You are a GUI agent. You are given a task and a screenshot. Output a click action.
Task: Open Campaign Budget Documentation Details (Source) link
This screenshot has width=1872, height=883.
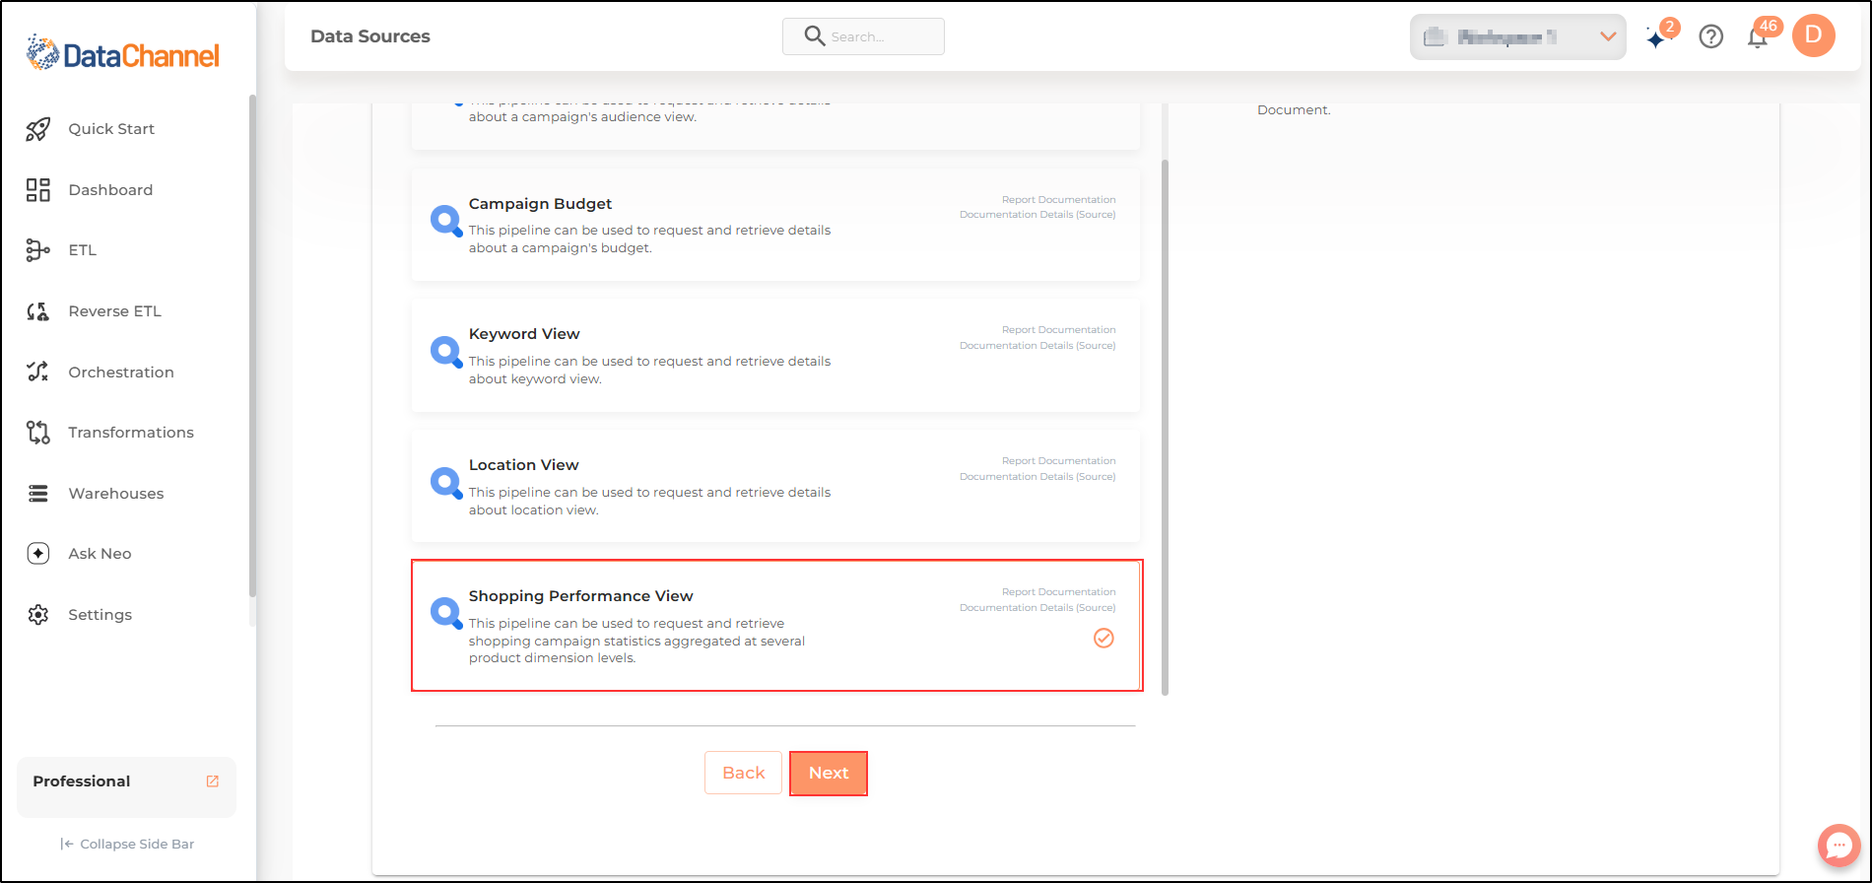tap(1037, 215)
